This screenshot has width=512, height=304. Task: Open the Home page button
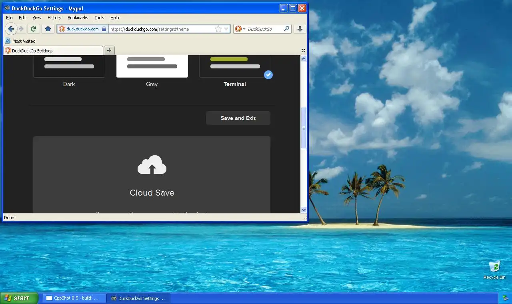coord(48,29)
